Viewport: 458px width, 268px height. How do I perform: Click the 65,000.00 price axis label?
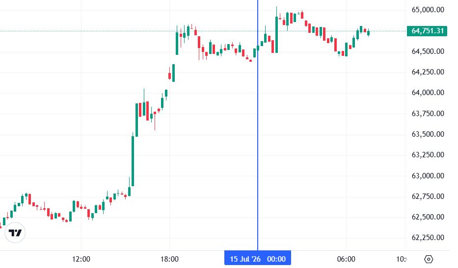pyautogui.click(x=428, y=10)
